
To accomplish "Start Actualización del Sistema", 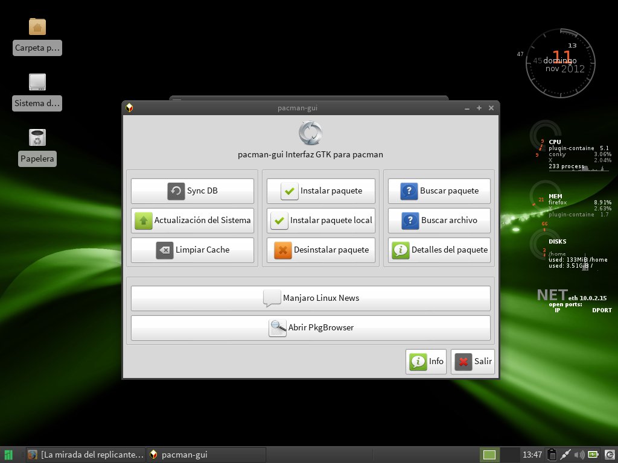I will point(193,221).
